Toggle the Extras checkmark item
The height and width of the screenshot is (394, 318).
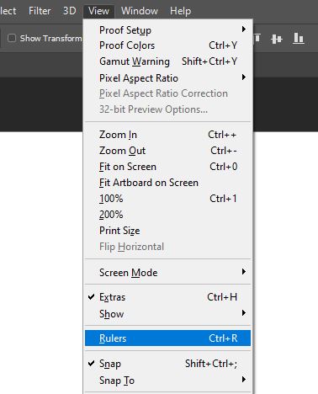[167, 297]
